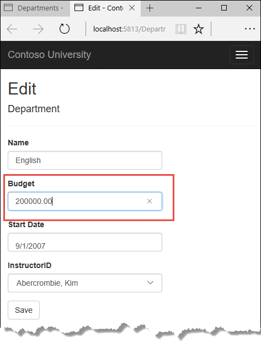
Task: Click the Department subheading
Action: click(34, 109)
